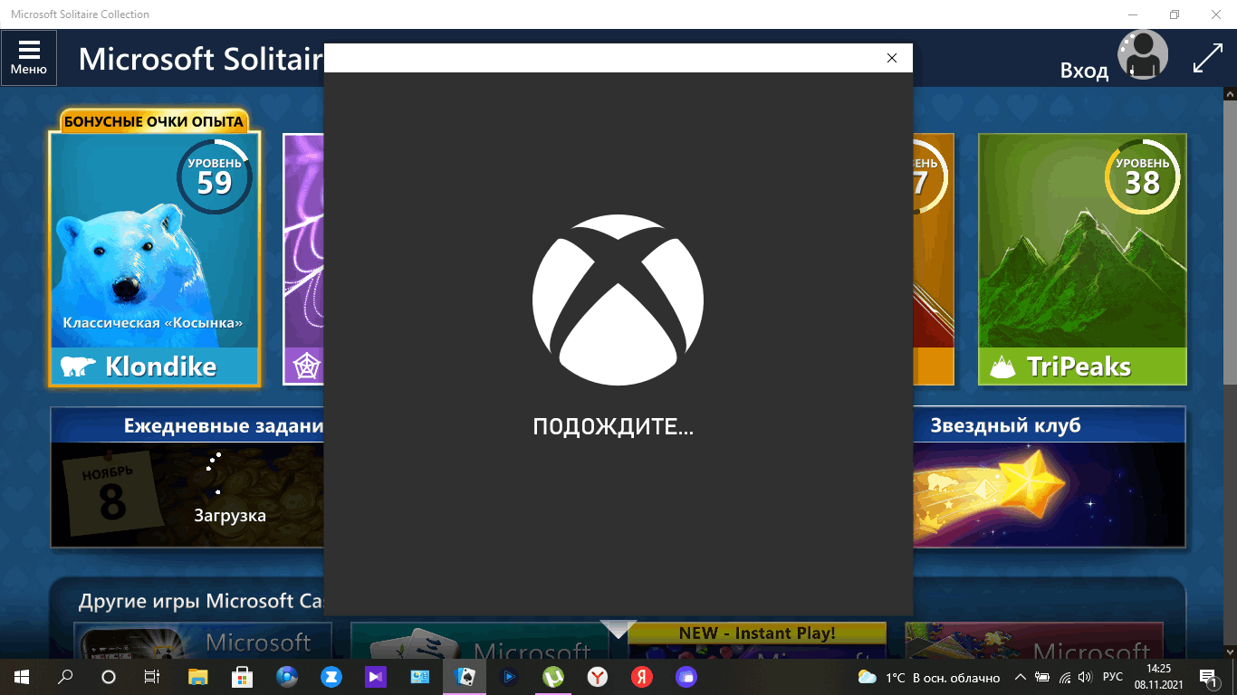
Task: Click the Microsoft Solitaire Collection window title
Action: click(80, 14)
